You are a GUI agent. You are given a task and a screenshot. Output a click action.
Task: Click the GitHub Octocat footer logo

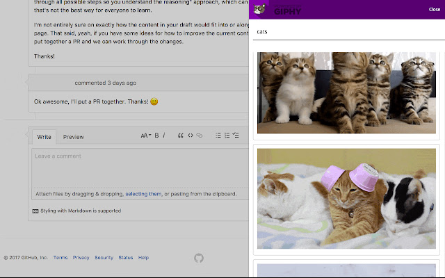pyautogui.click(x=199, y=258)
